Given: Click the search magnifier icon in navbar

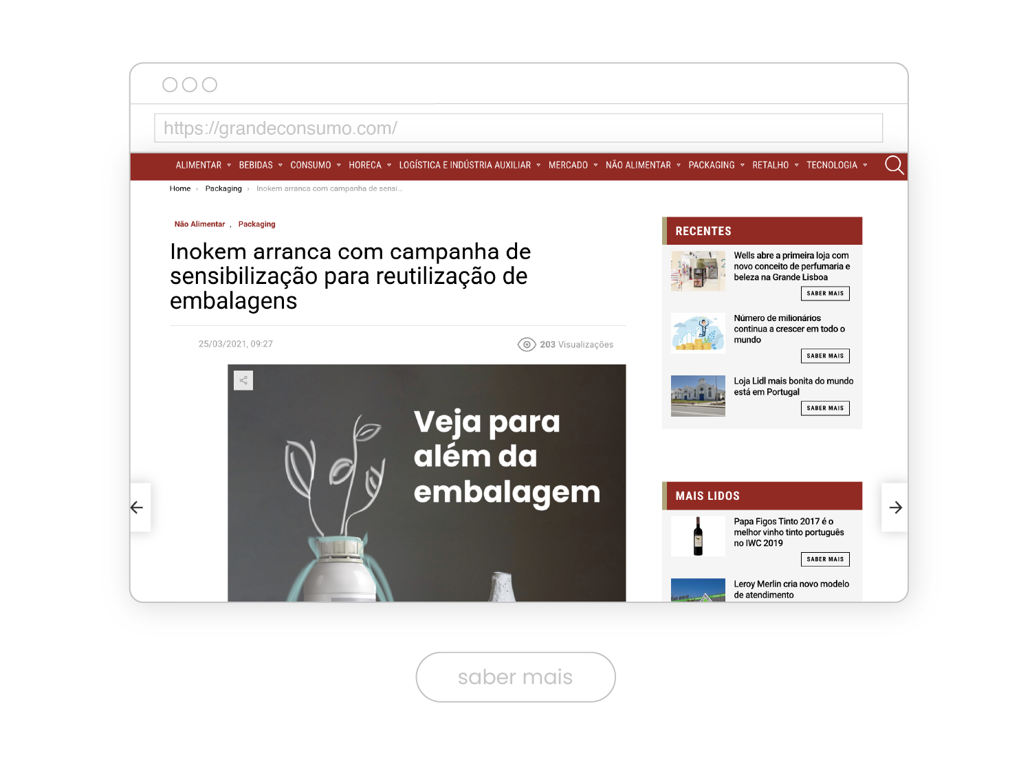Looking at the screenshot, I should (894, 165).
